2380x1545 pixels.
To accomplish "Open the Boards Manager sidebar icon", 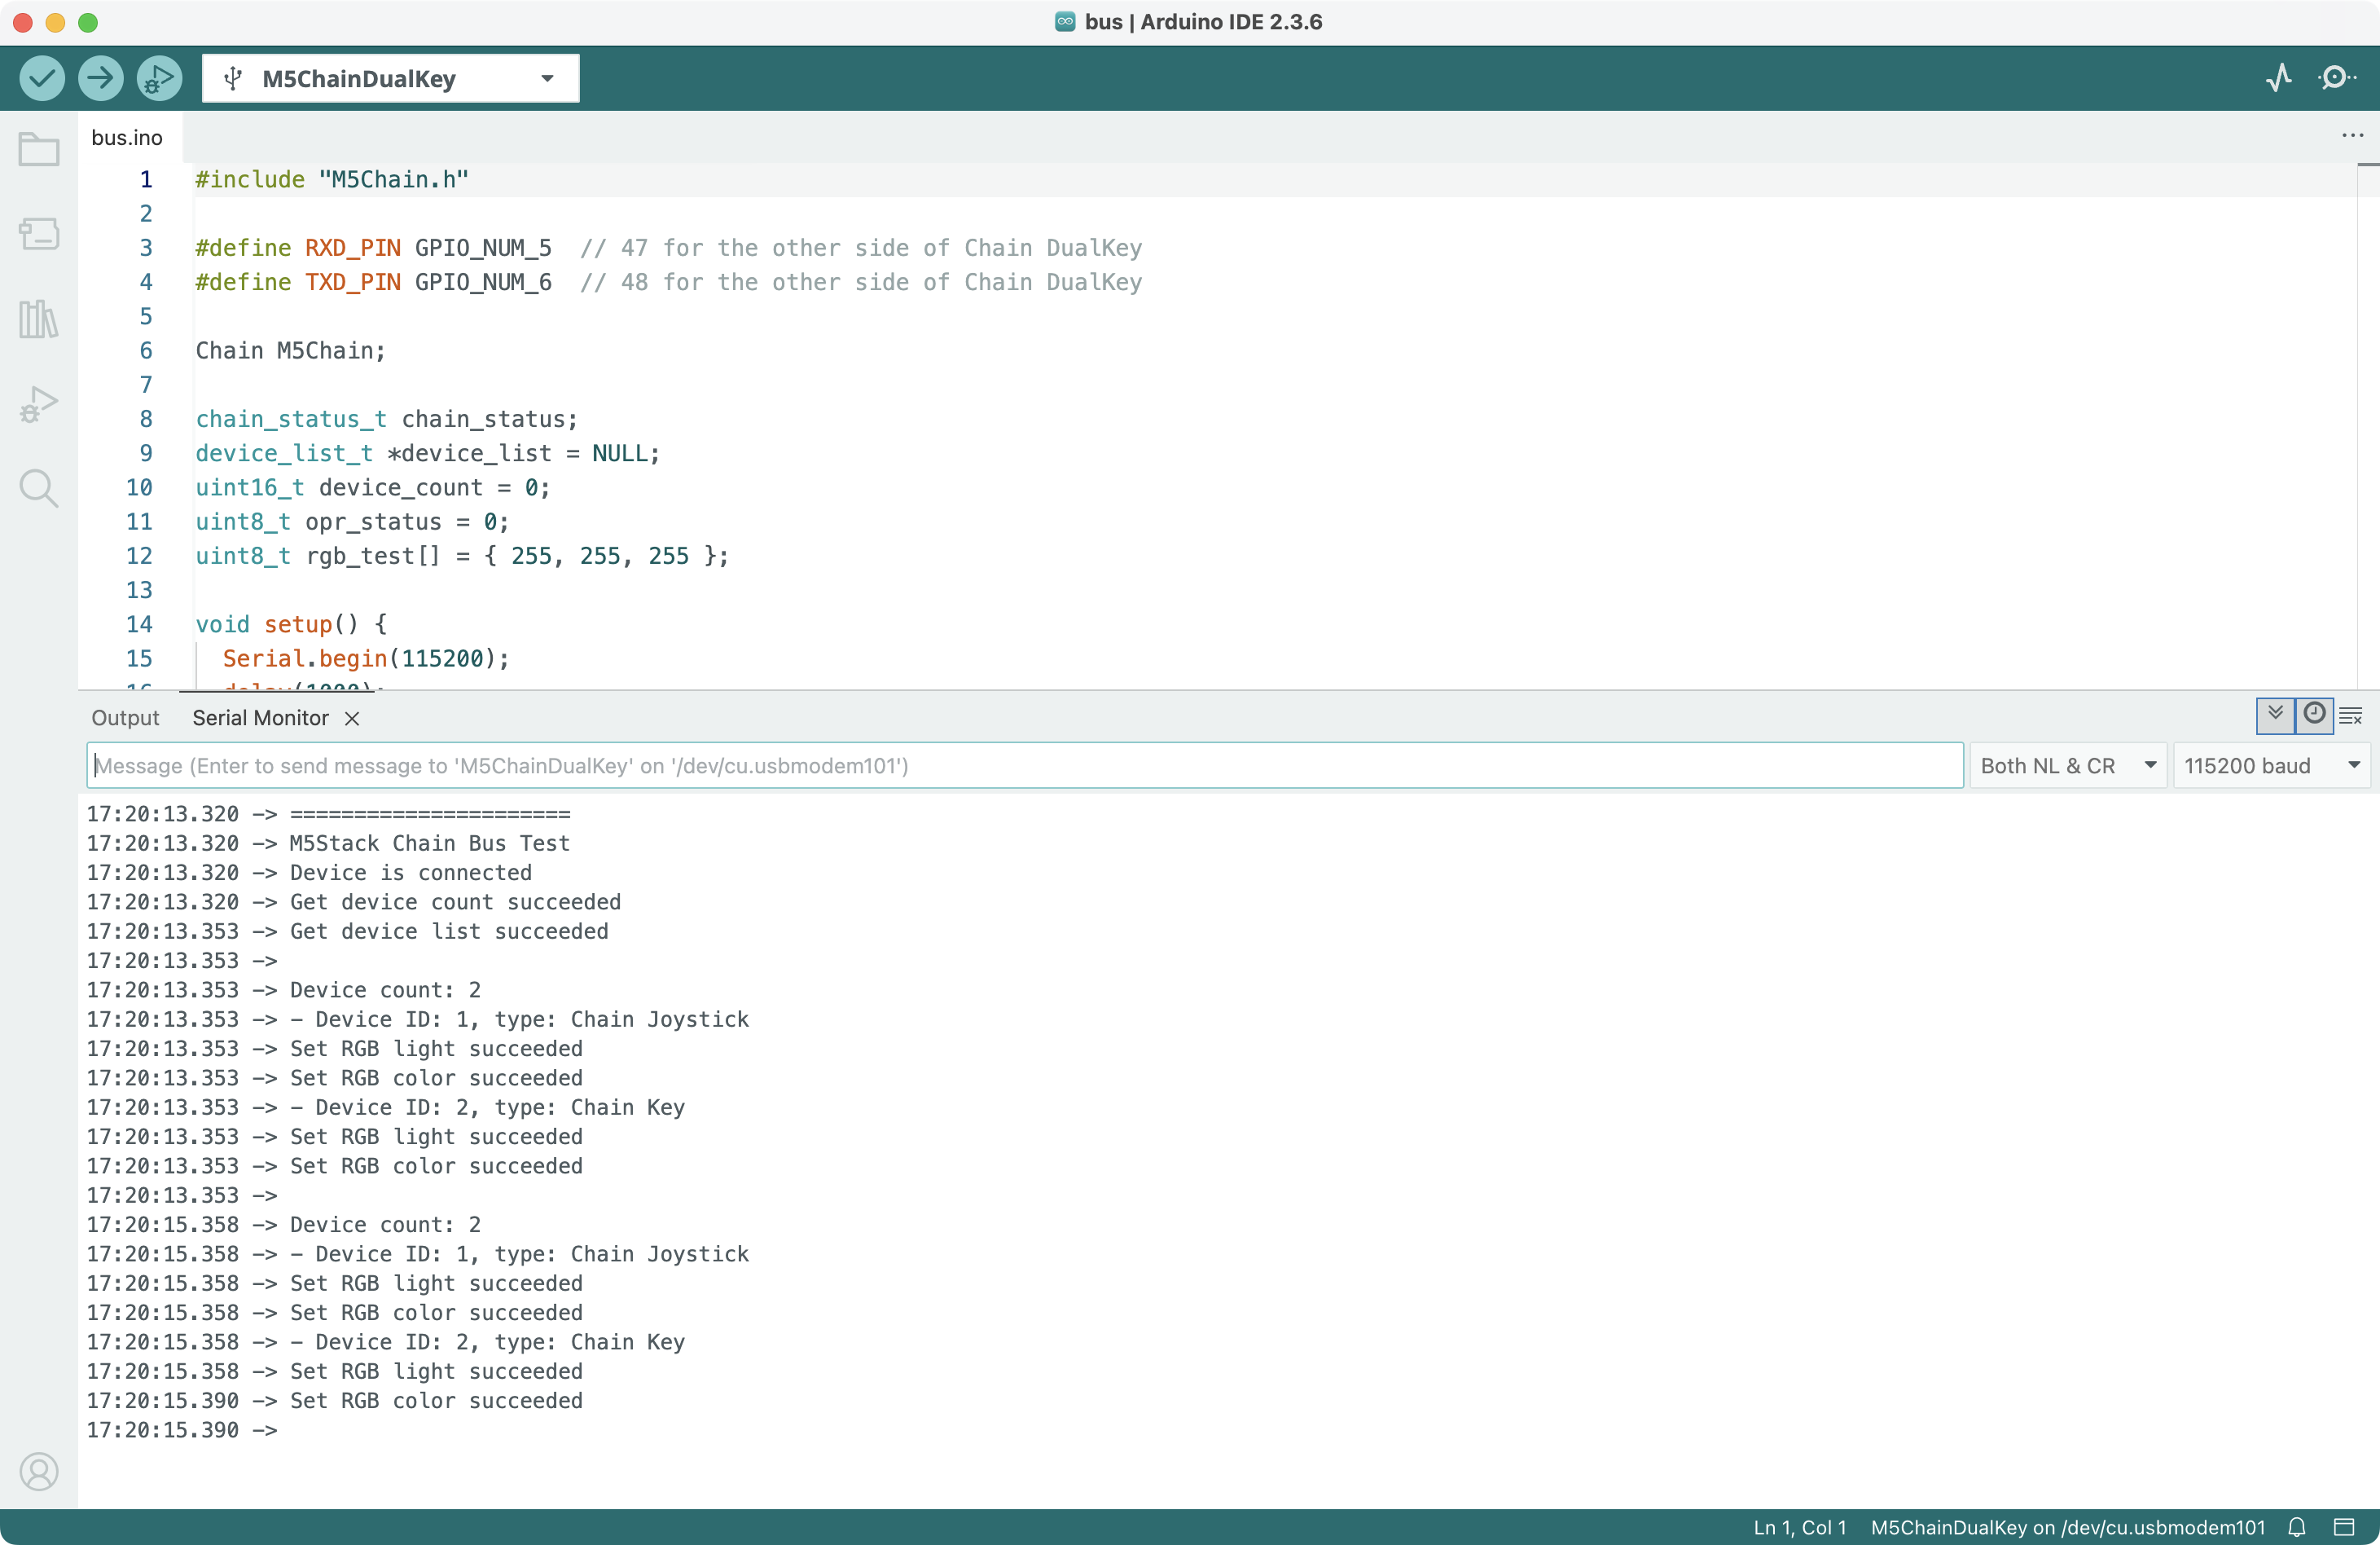I will tap(39, 234).
